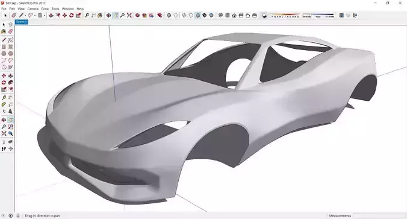Image resolution: width=407 pixels, height=219 pixels.
Task: Expand the Line tool dropdown arrow
Action: 25,16
